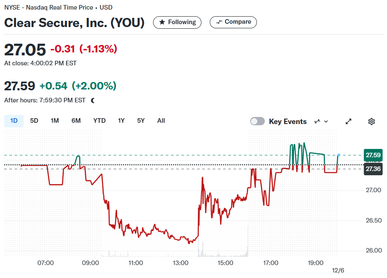Select the 1D range tab
This screenshot has height=278, width=387.
[14, 121]
